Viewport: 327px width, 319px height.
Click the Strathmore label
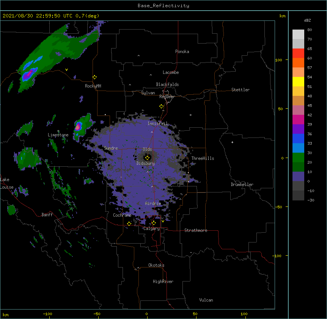(196, 230)
